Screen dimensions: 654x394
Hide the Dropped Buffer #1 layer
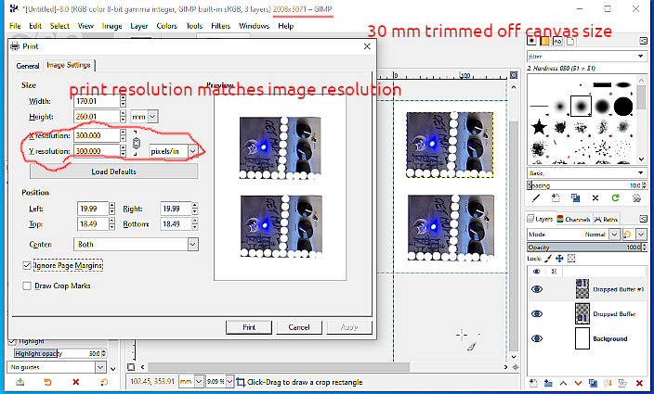click(x=537, y=289)
